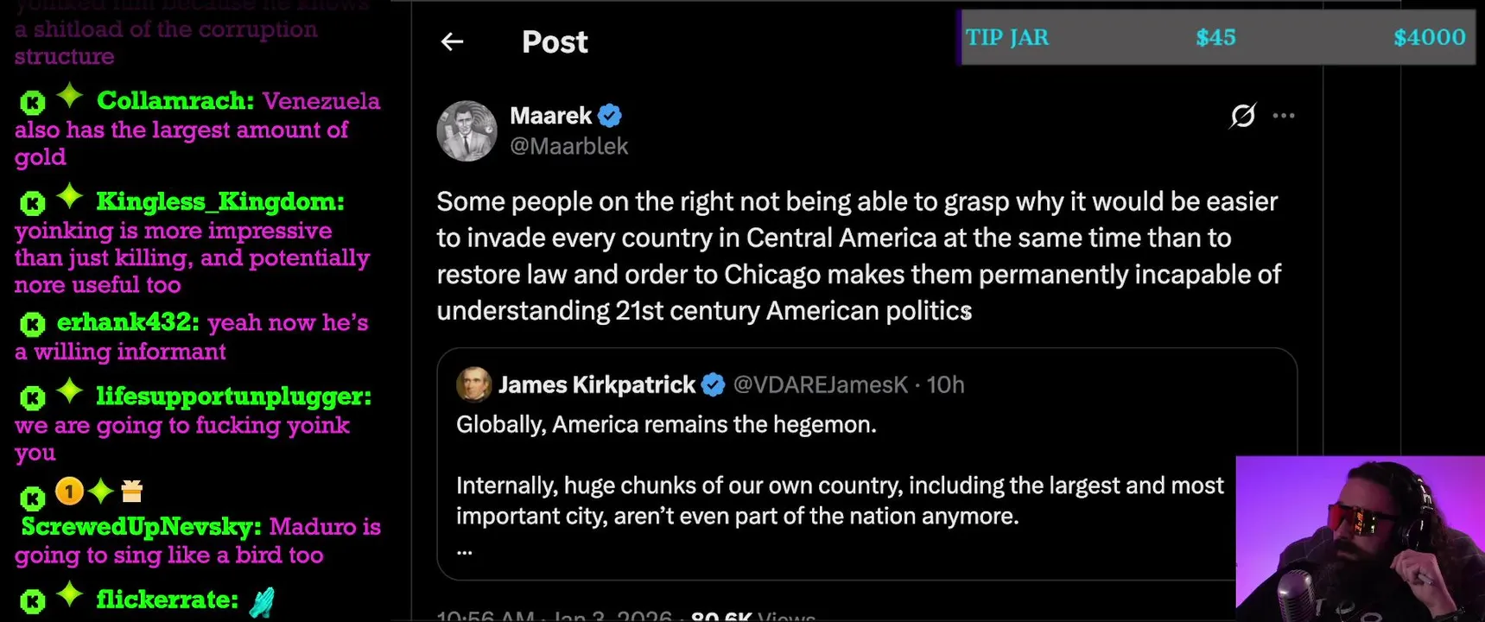Click the yellow number 1 badge in chat
This screenshot has width=1485, height=622.
tap(69, 492)
